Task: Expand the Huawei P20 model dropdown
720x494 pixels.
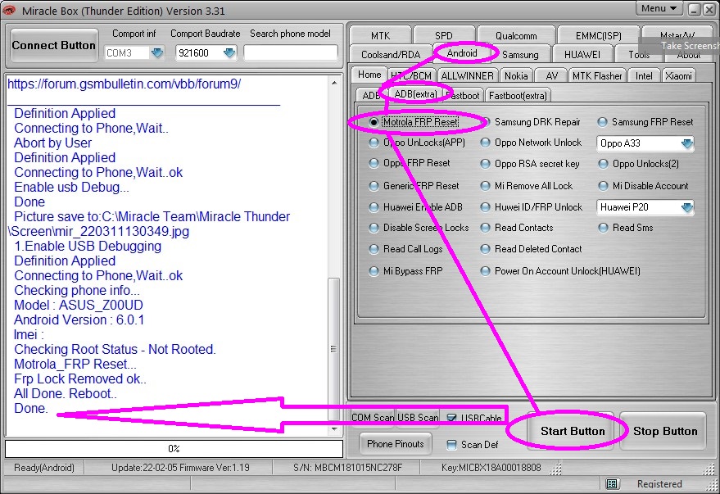Action: click(x=686, y=207)
